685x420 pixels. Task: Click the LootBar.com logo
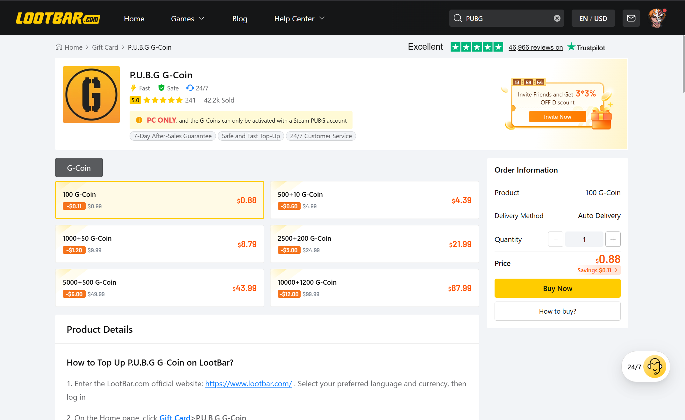pyautogui.click(x=58, y=18)
